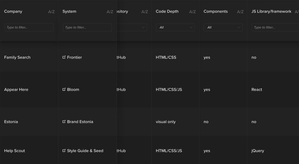Sort Code Depth column A/Z
Image resolution: width=299 pixels, height=164 pixels.
coord(192,12)
